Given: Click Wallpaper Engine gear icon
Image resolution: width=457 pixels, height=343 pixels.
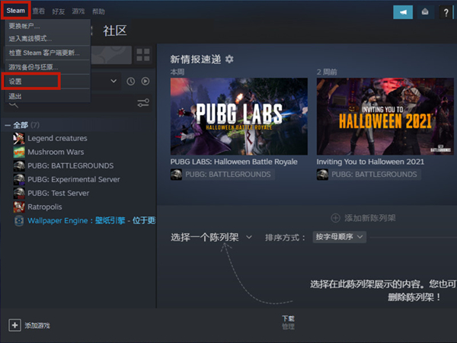Looking at the screenshot, I should point(19,220).
